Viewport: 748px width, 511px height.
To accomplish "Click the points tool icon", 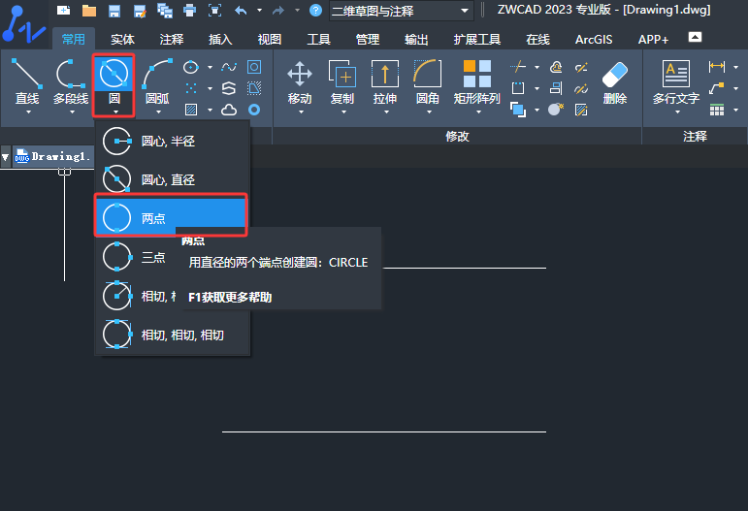I will pos(191,88).
